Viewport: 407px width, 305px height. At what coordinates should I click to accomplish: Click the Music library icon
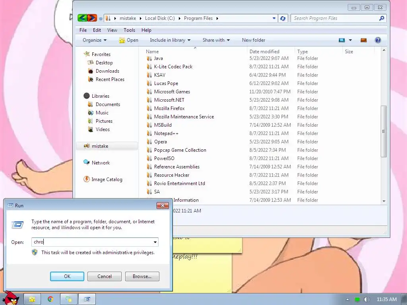coord(91,112)
